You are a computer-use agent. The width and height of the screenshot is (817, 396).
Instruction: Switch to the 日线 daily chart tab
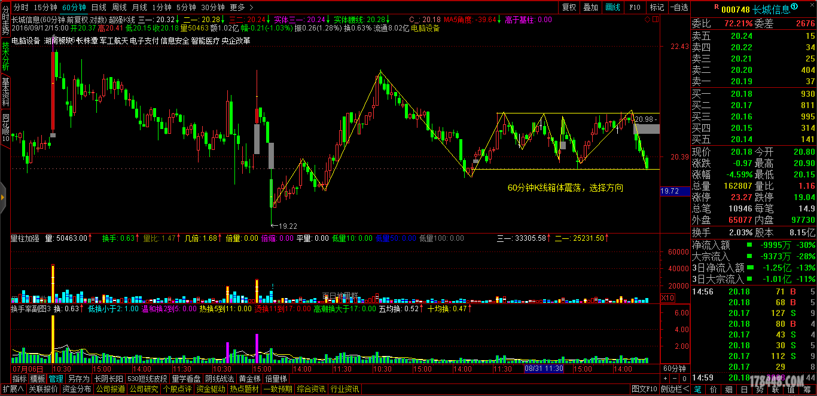click(99, 7)
